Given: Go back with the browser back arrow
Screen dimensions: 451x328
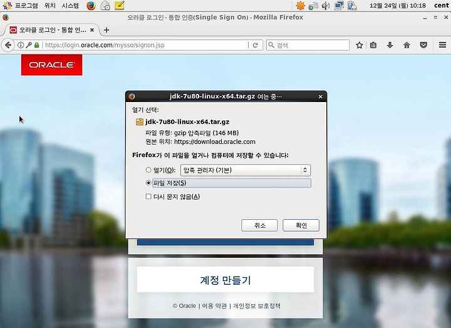Looking at the screenshot, I should pos(8,45).
